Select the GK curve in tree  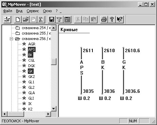click(x=31, y=71)
